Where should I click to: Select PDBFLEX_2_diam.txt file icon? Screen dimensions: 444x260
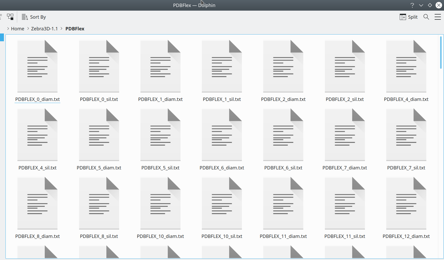tap(283, 66)
